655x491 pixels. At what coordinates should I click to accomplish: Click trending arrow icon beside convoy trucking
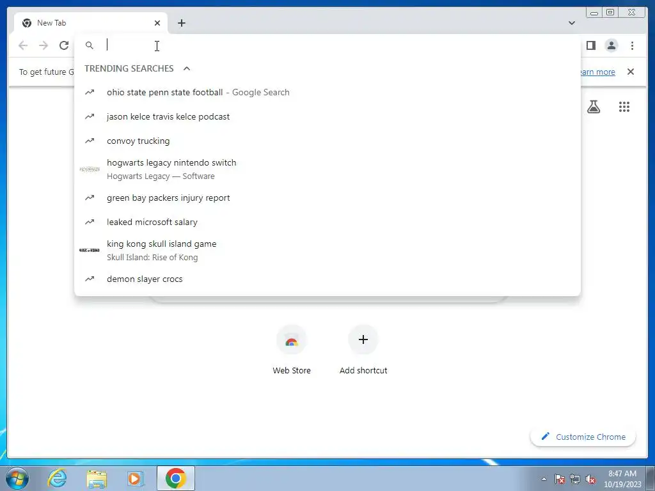pyautogui.click(x=90, y=141)
